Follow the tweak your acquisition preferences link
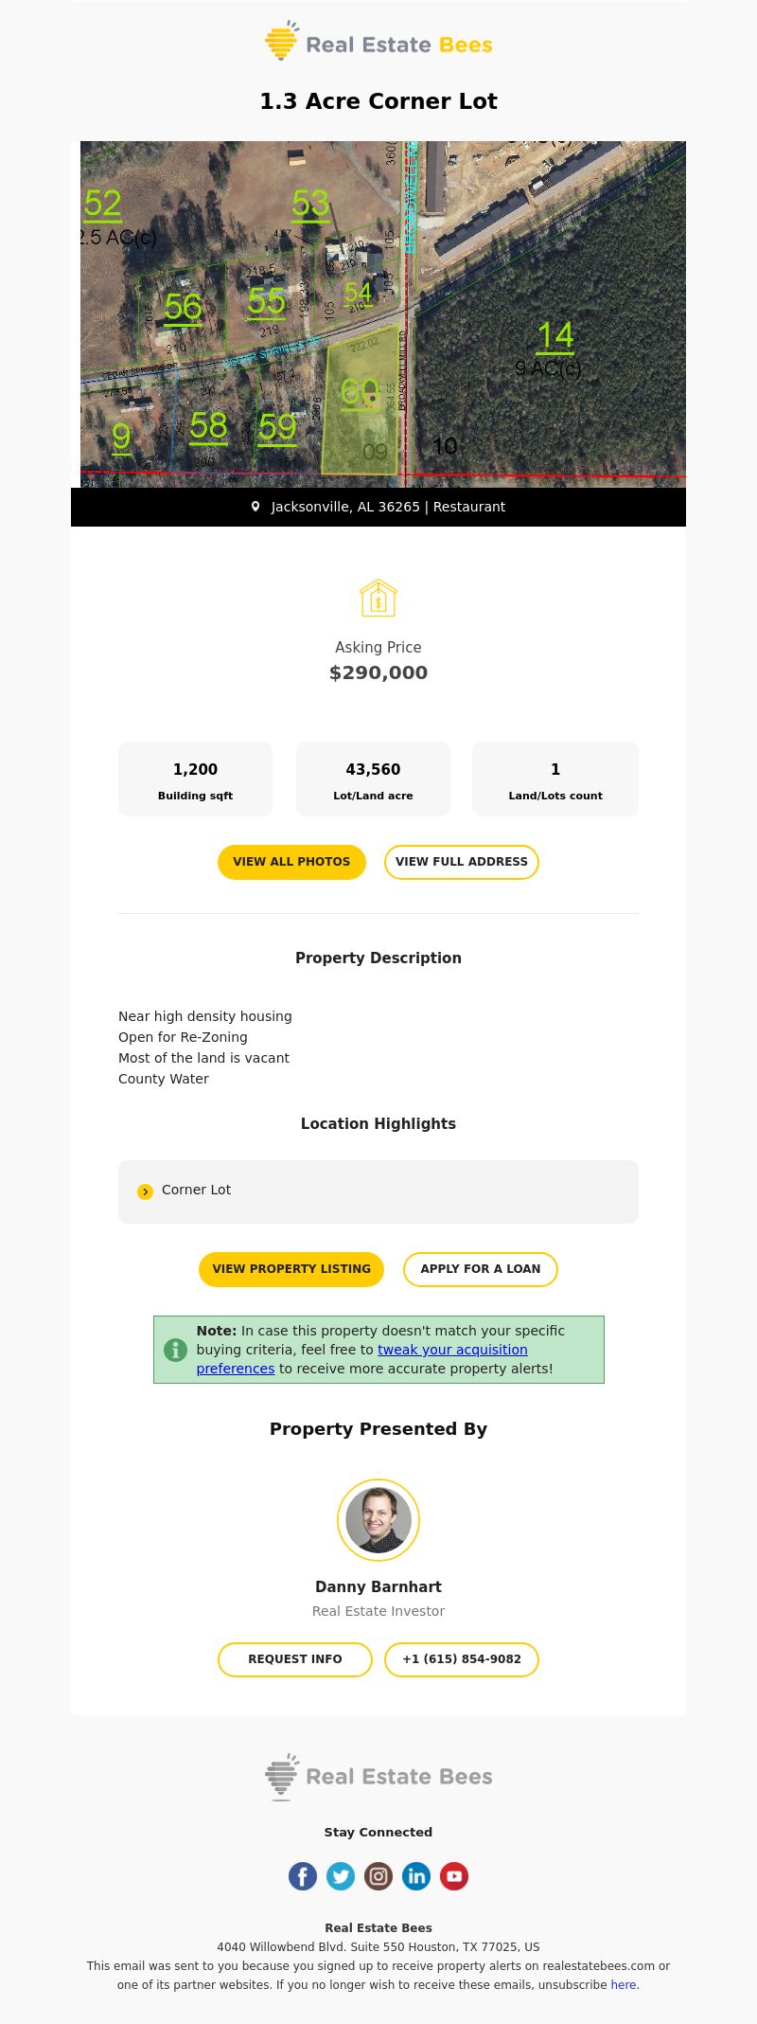This screenshot has height=2024, width=757. (362, 1359)
